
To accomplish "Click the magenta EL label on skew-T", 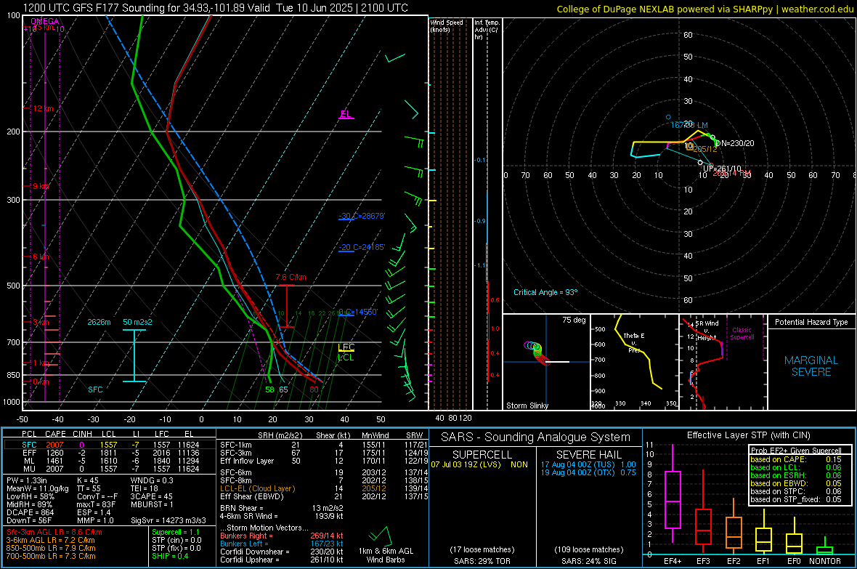I will [346, 114].
